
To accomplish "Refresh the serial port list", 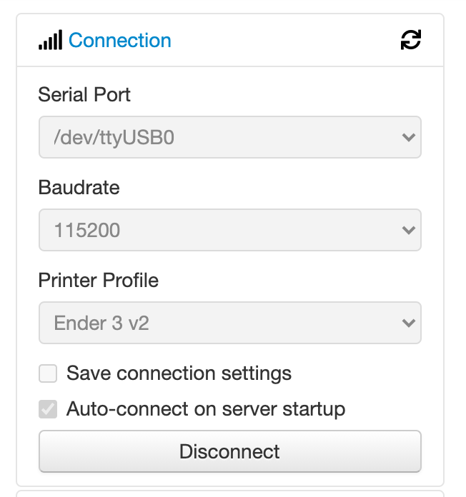I will pyautogui.click(x=411, y=40).
